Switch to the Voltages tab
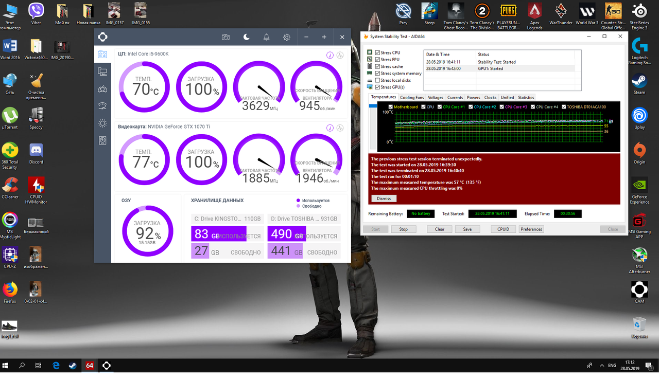659x380 pixels. point(436,97)
